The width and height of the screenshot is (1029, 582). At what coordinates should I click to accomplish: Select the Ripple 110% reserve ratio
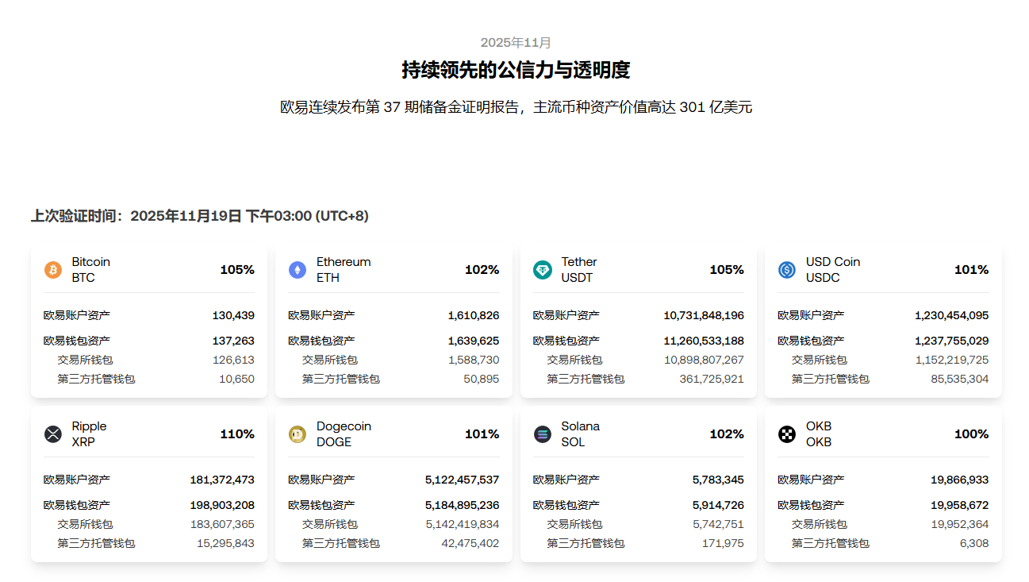(x=237, y=434)
